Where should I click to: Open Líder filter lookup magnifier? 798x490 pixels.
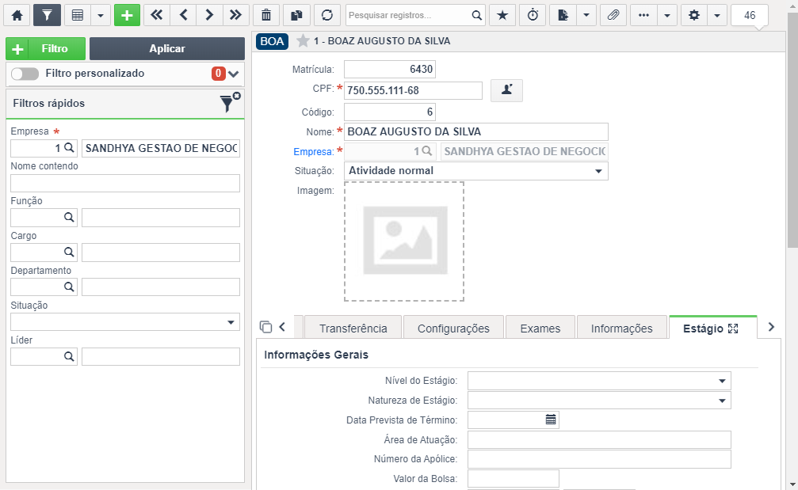click(x=69, y=356)
